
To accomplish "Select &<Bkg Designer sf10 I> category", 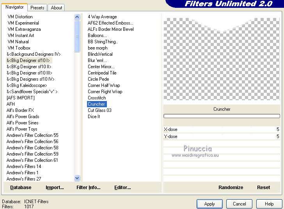I will (28, 60).
